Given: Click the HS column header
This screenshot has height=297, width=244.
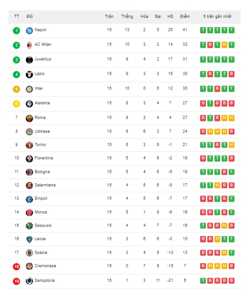Looking at the screenshot, I should [170, 17].
